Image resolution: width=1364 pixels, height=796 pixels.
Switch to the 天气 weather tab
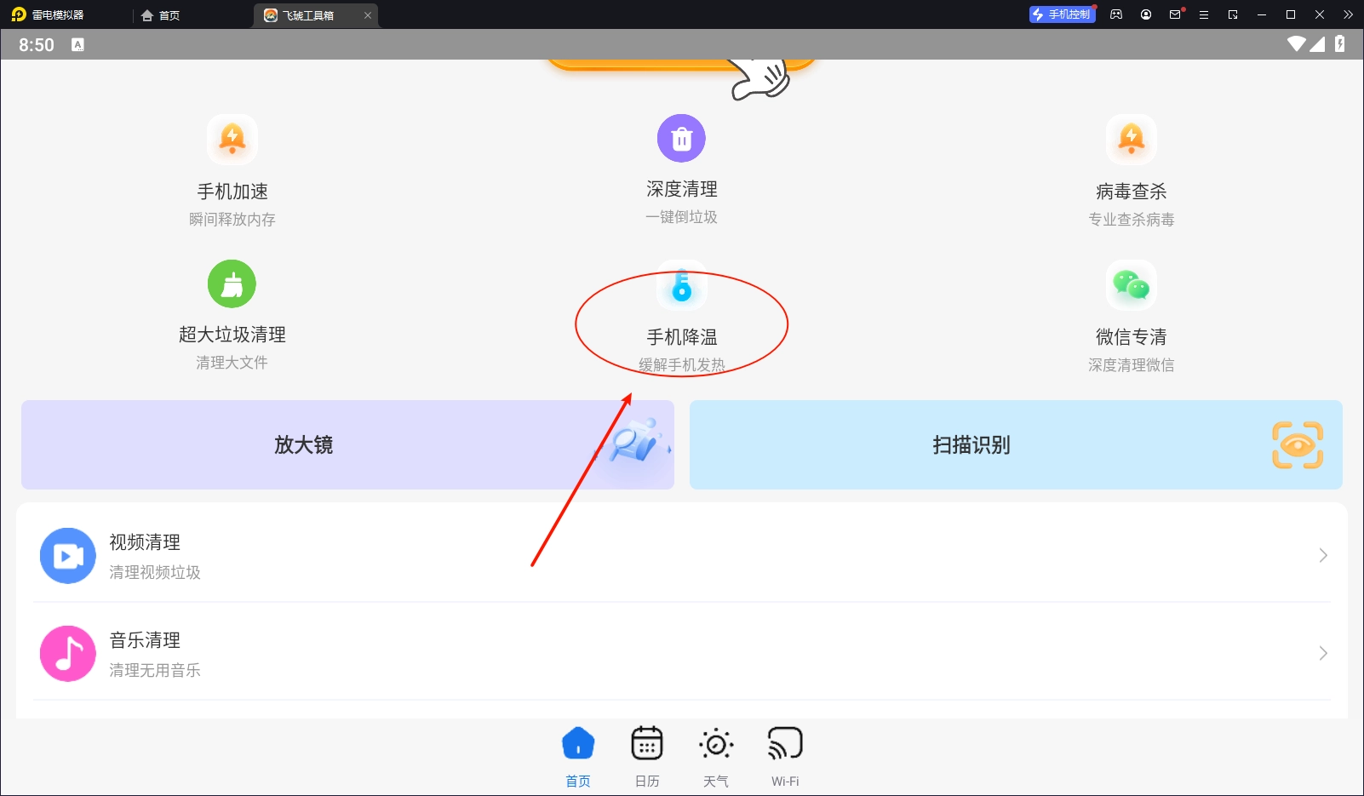point(716,755)
